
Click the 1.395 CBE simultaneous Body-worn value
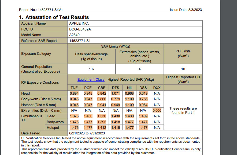[x=102, y=122]
